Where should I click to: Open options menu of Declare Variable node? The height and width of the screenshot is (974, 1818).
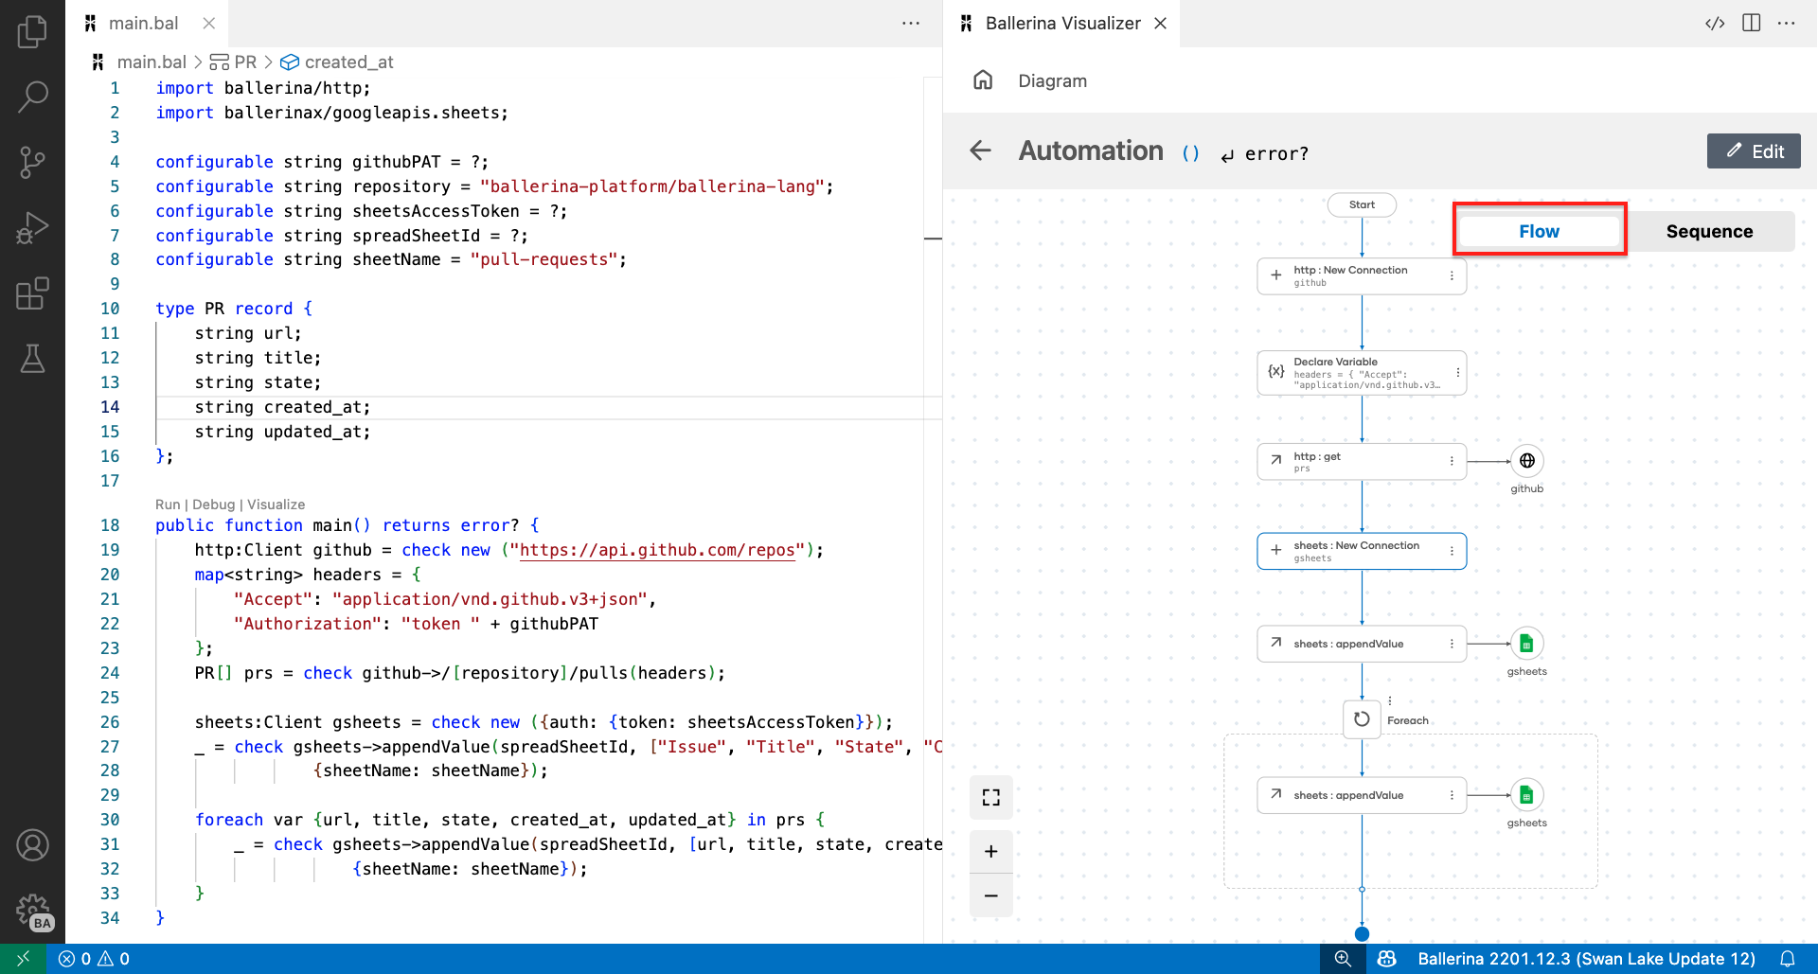pyautogui.click(x=1458, y=373)
